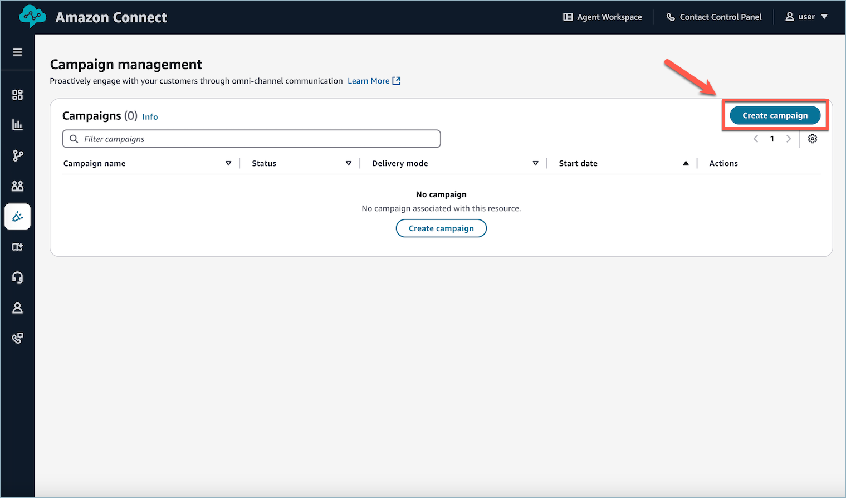
Task: Select the Campaigns megaphone icon
Action: pos(17,216)
